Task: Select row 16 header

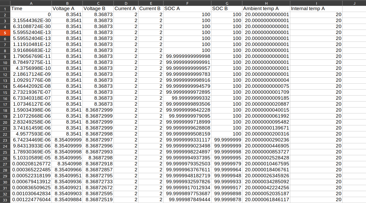Action: click(x=5, y=98)
